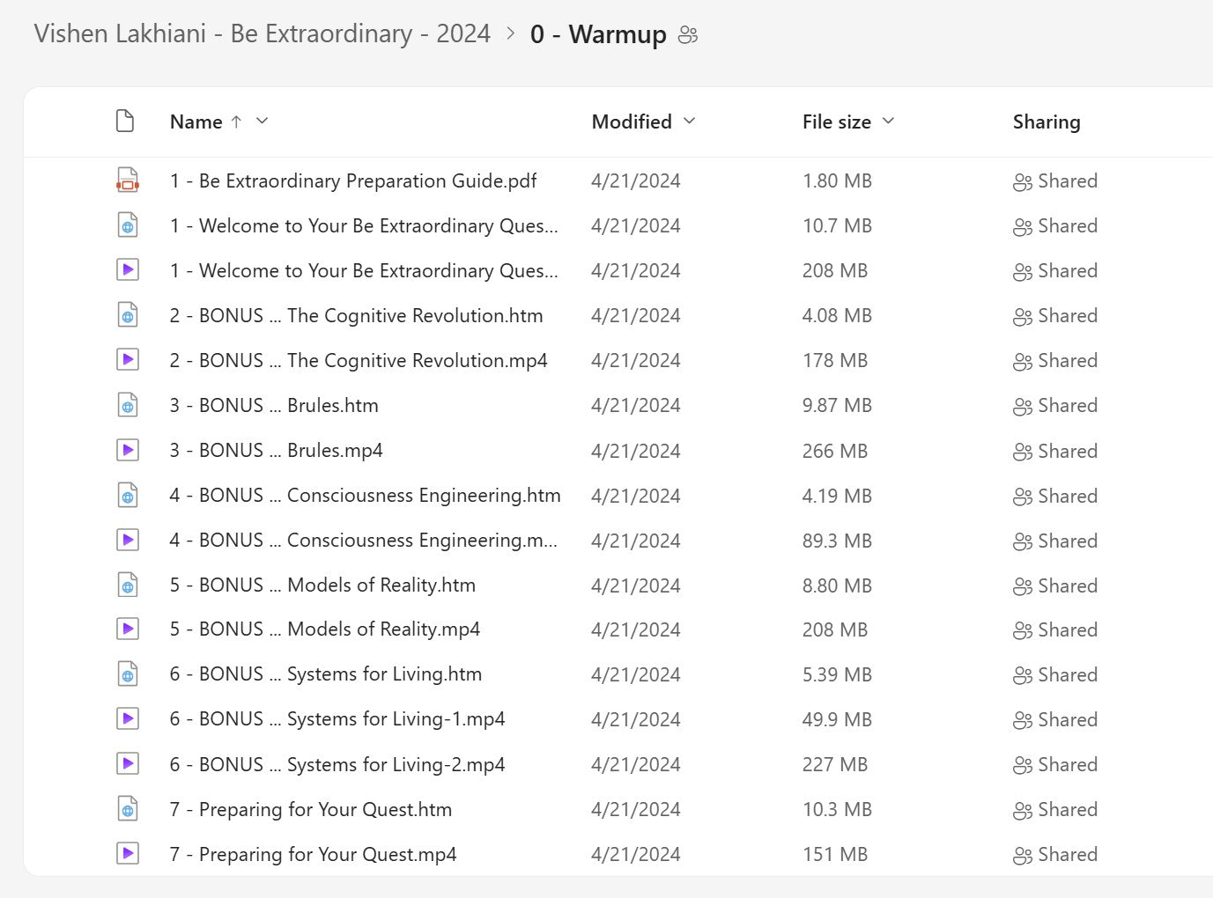Click the htm icon for Models of Reality
This screenshot has height=898, width=1213.
pyautogui.click(x=128, y=585)
